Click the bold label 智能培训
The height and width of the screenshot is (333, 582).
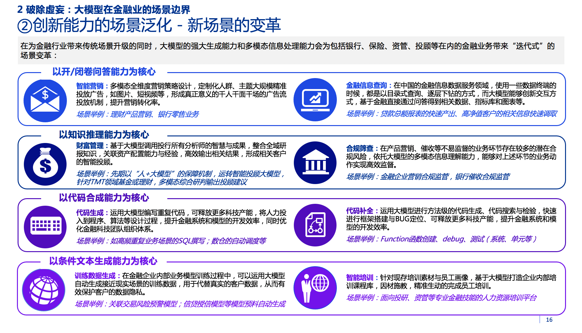360,277
